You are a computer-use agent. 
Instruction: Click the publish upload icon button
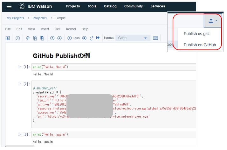point(211,21)
